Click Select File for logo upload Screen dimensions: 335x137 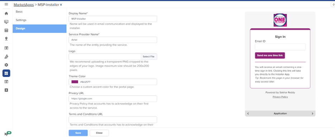(148, 57)
